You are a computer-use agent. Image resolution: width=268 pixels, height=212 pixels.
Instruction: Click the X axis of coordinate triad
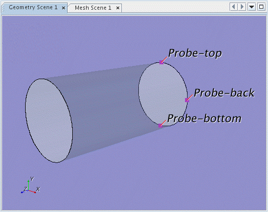pos(32,192)
